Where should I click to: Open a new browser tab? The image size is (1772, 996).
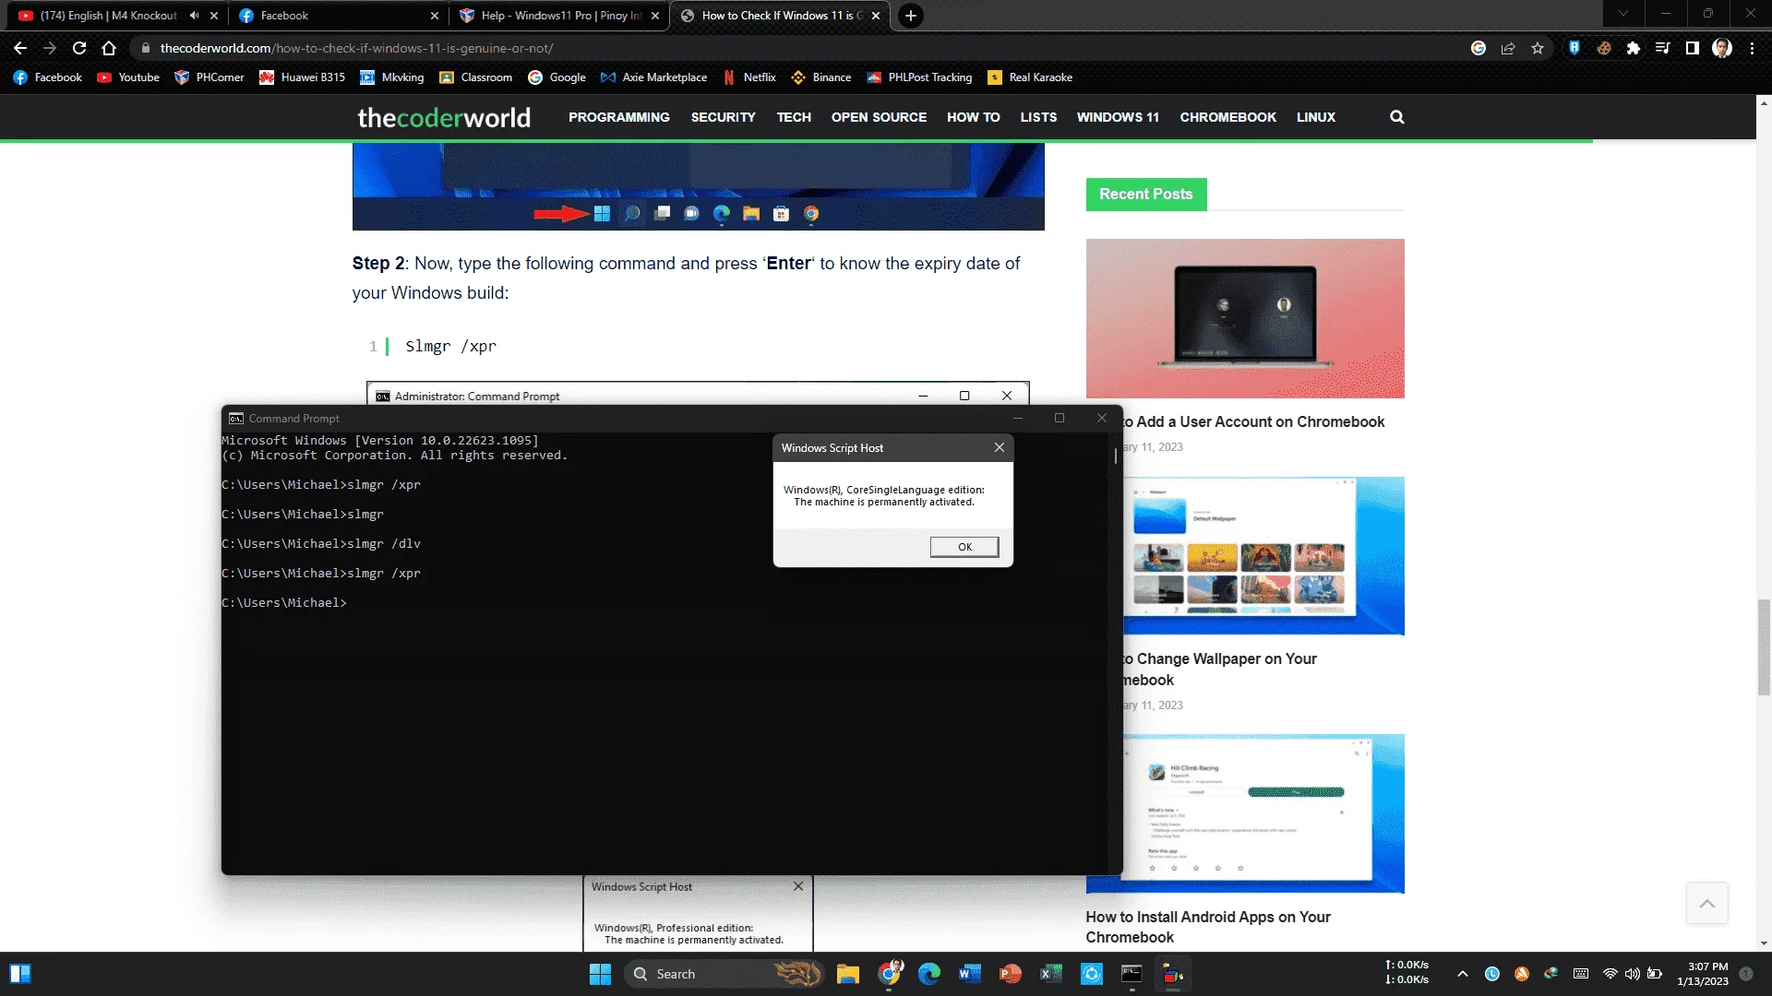tap(911, 16)
